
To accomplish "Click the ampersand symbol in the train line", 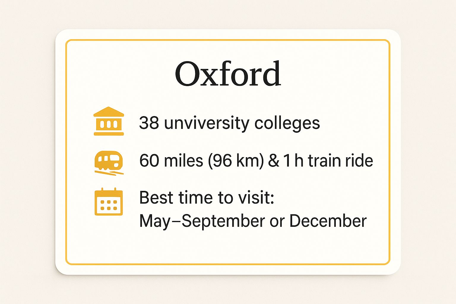I will (273, 161).
